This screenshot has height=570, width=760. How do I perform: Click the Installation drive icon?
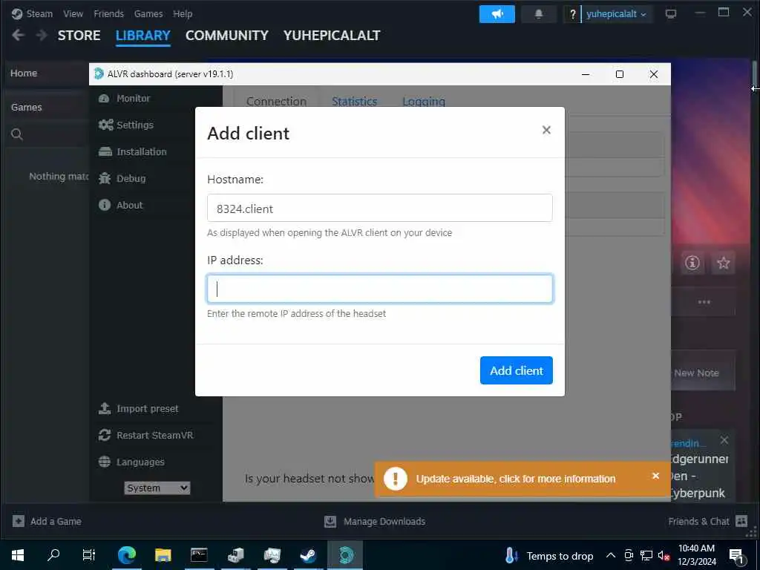[105, 151]
